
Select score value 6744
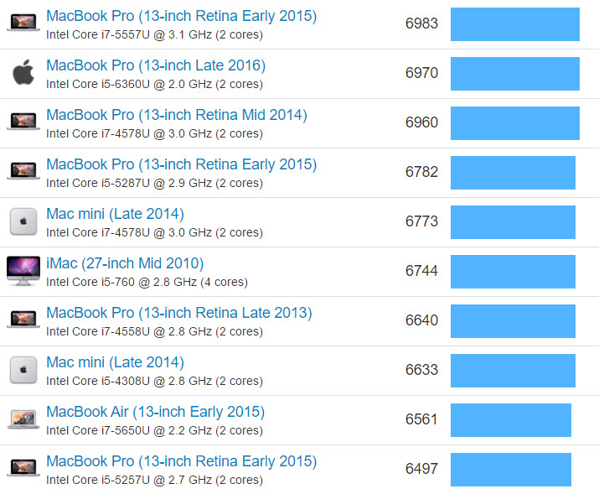pos(421,271)
